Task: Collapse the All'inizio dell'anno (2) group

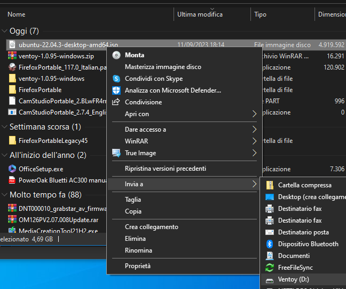Action: (4, 155)
